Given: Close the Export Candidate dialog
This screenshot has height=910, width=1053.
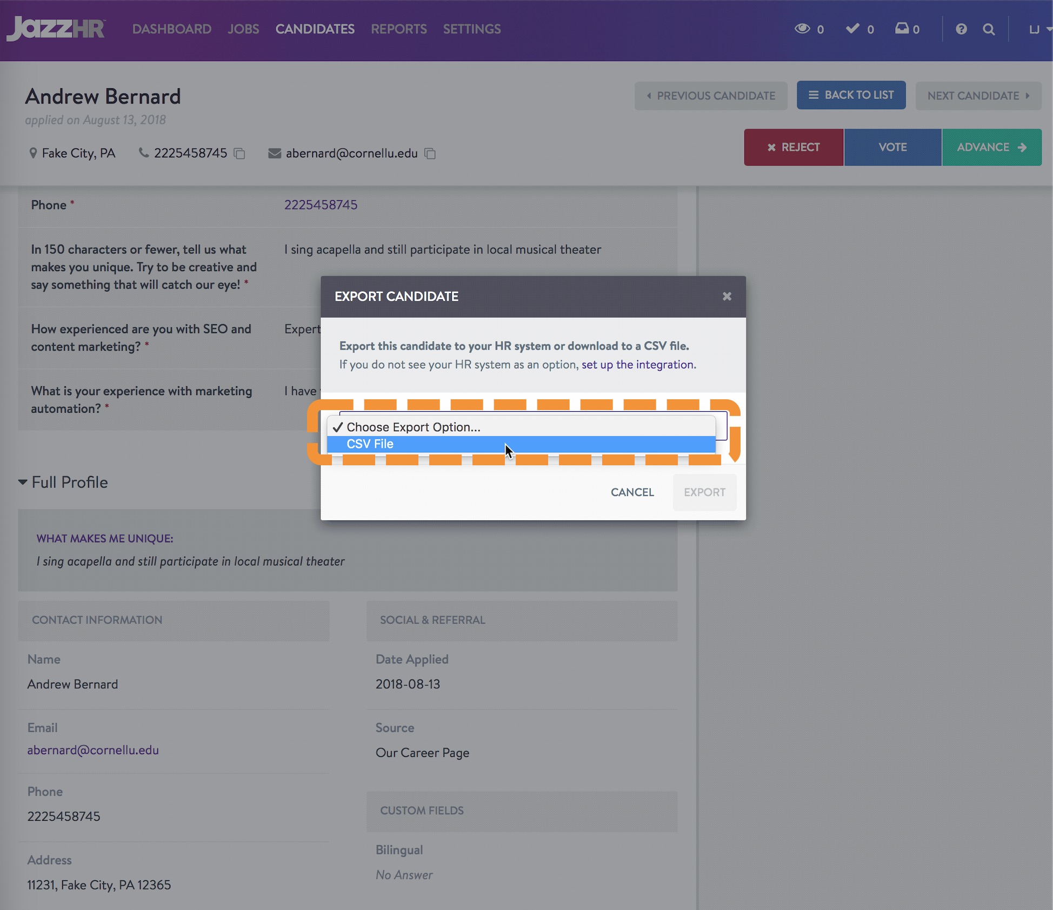Looking at the screenshot, I should pyautogui.click(x=727, y=296).
